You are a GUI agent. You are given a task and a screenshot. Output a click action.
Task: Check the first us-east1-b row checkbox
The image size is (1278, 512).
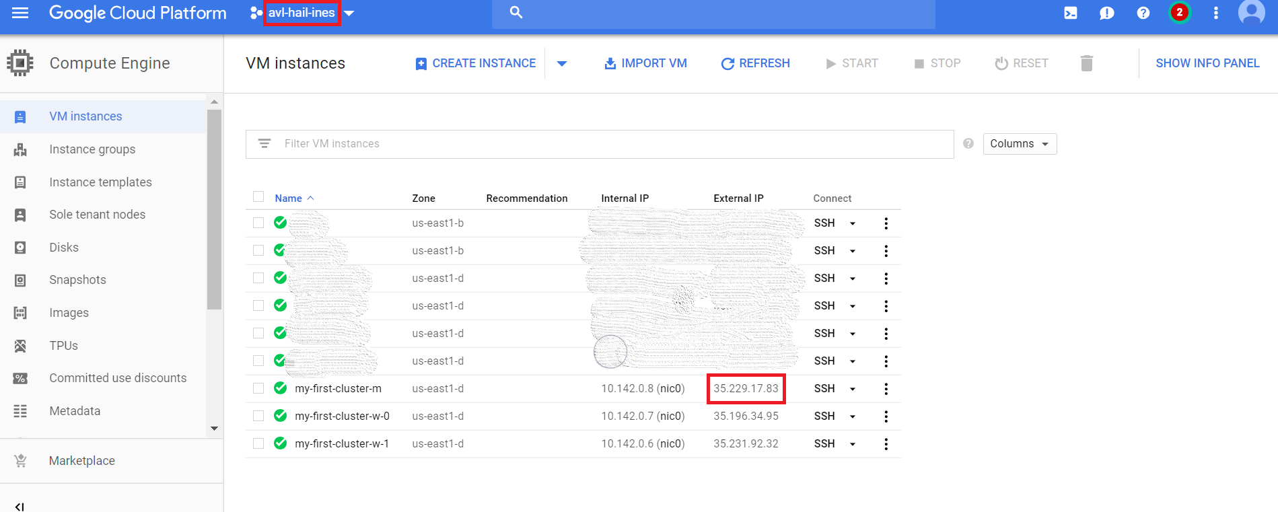point(258,223)
